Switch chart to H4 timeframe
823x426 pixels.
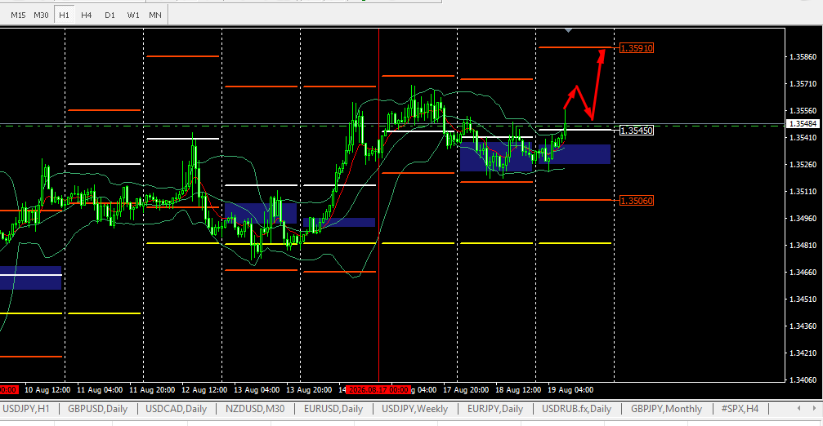pyautogui.click(x=86, y=16)
